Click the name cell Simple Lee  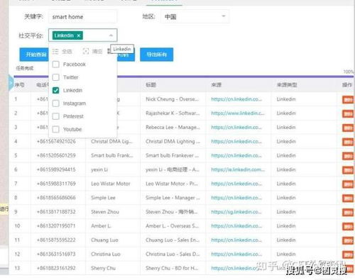[x=103, y=198]
